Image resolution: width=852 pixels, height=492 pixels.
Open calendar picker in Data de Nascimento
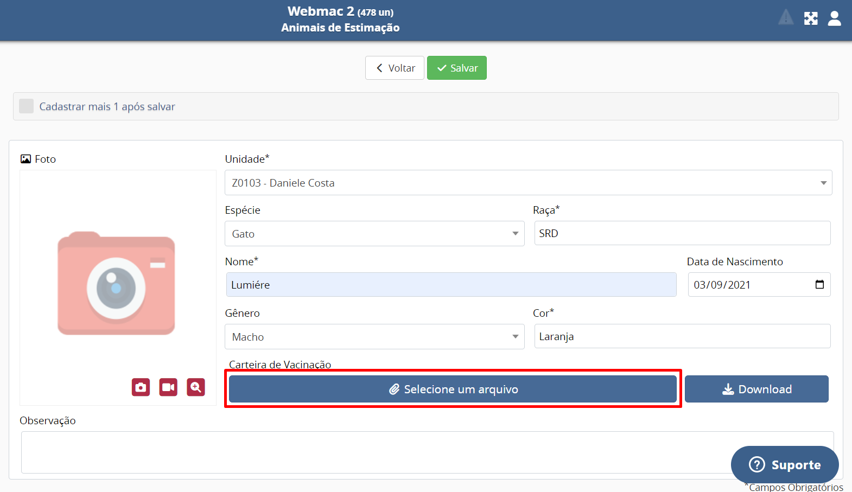[x=819, y=285]
